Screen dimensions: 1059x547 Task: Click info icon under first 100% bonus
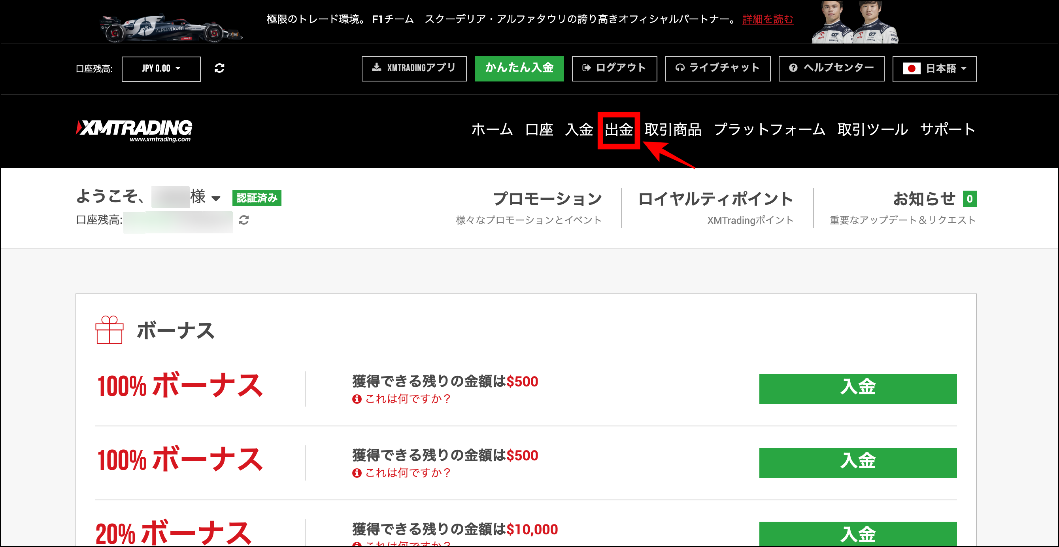tap(357, 399)
